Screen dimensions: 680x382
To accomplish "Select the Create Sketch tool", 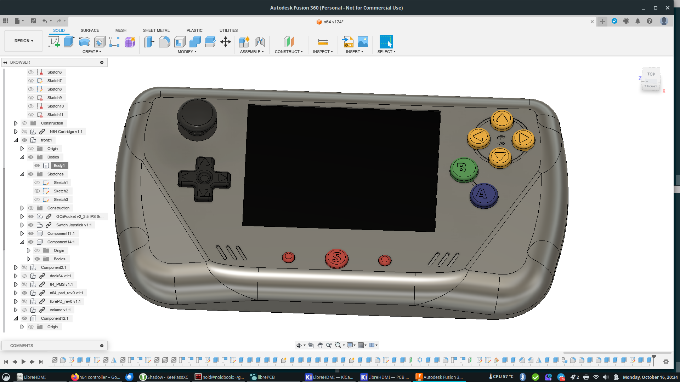I will coord(54,42).
